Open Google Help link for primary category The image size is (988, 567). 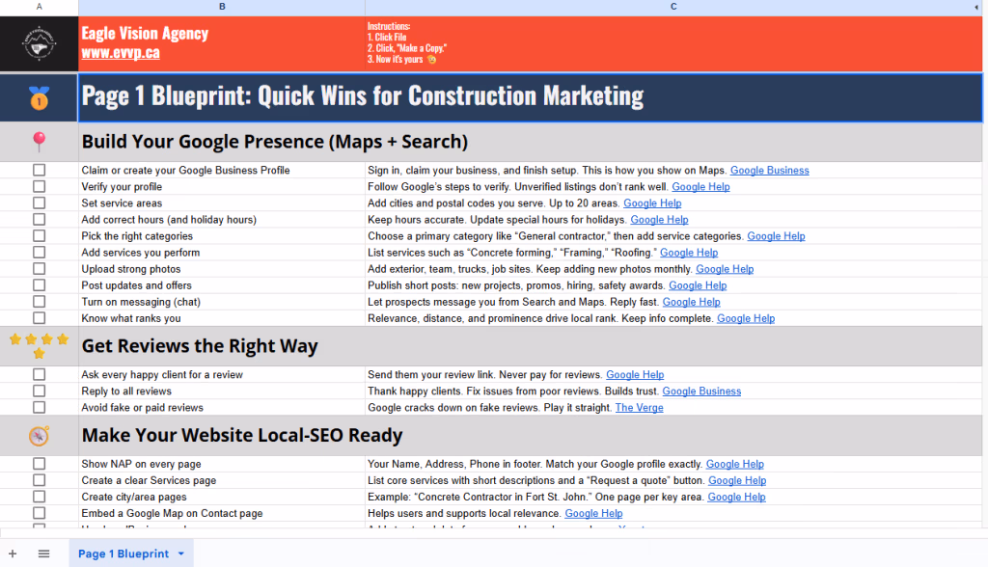tap(776, 235)
